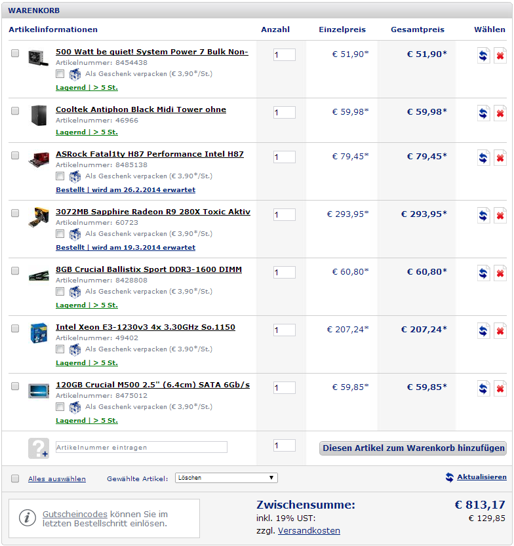Refresh the Cooltek Antiphon row quantity

pyautogui.click(x=483, y=113)
